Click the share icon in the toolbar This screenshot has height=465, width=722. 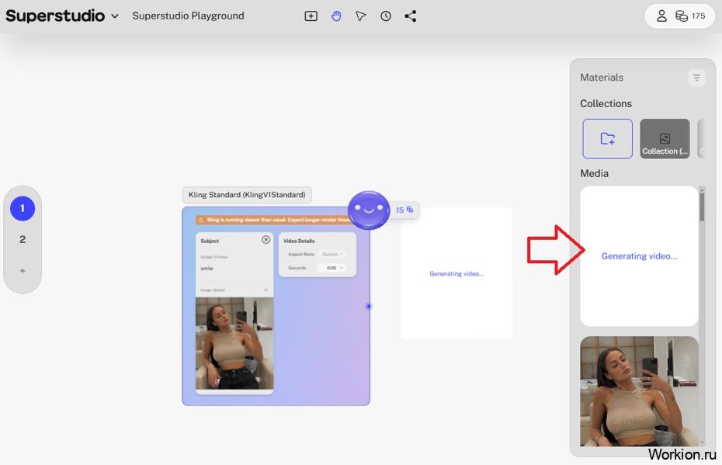[410, 16]
